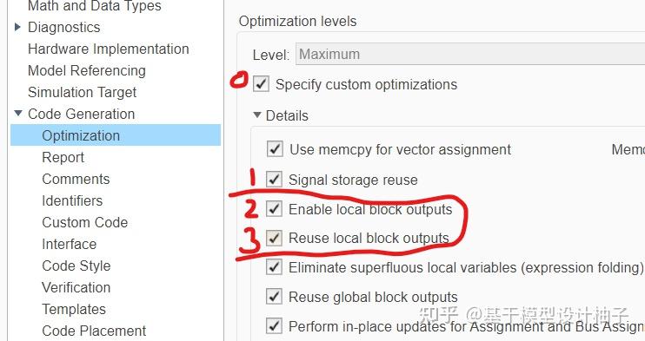The image size is (645, 341).
Task: Select Hardware Implementation in sidebar
Action: coord(109,49)
